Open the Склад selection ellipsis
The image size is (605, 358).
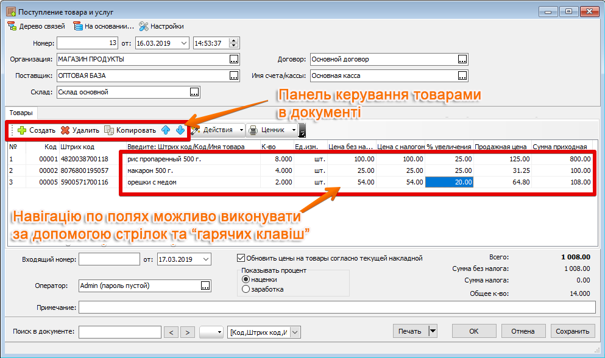pos(194,92)
